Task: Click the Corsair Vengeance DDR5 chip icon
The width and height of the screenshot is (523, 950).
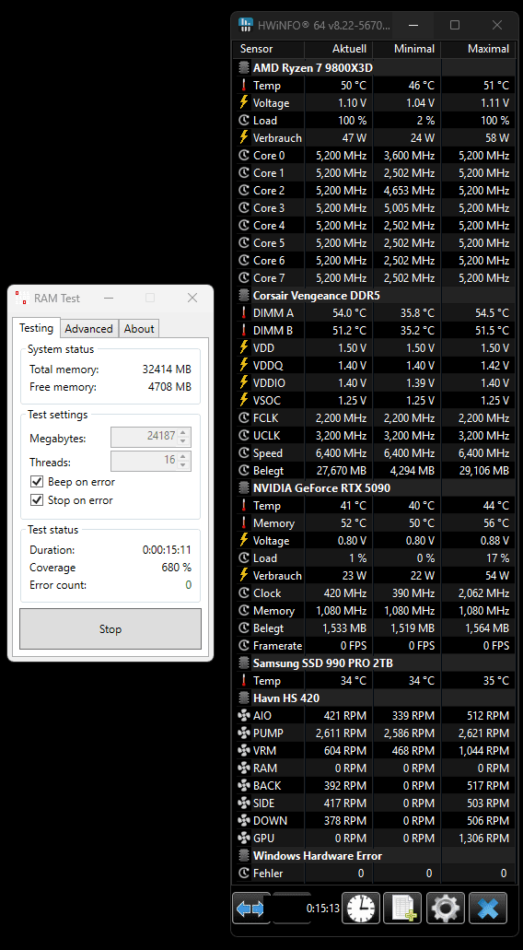Action: [244, 296]
